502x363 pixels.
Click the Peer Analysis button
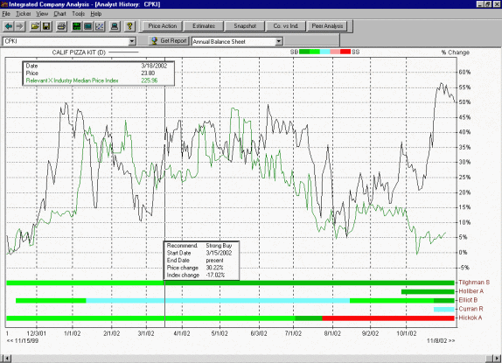click(x=327, y=26)
